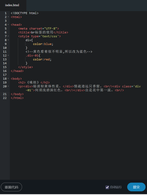This screenshot has height=195, width=147.
Task: Fold the .div-01 rule on line 12
Action: click(x=8, y=55)
